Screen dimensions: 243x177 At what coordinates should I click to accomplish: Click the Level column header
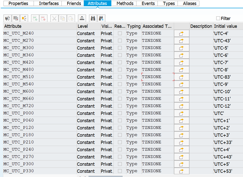click(89, 26)
